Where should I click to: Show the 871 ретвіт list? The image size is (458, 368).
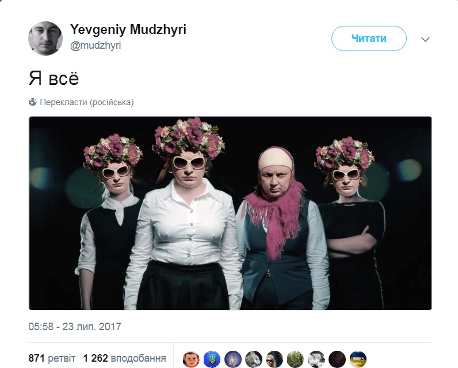click(x=52, y=358)
